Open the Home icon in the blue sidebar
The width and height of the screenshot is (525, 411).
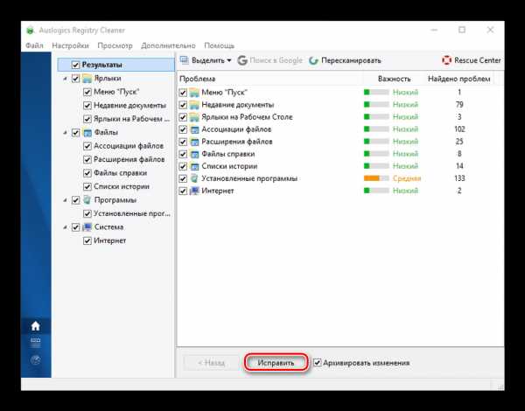click(x=36, y=325)
